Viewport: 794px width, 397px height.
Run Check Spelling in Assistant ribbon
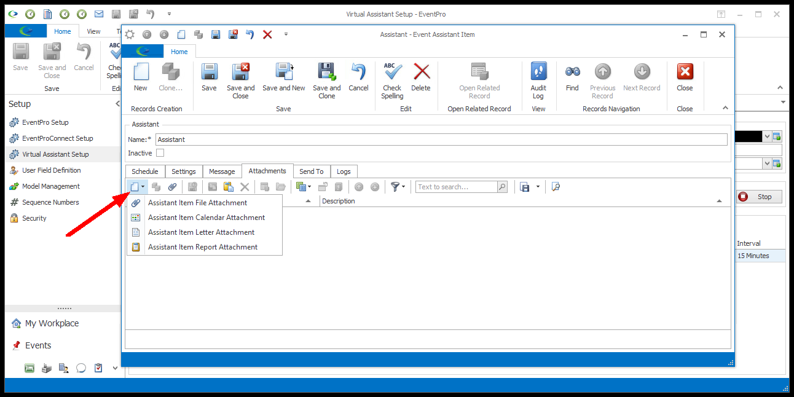392,81
